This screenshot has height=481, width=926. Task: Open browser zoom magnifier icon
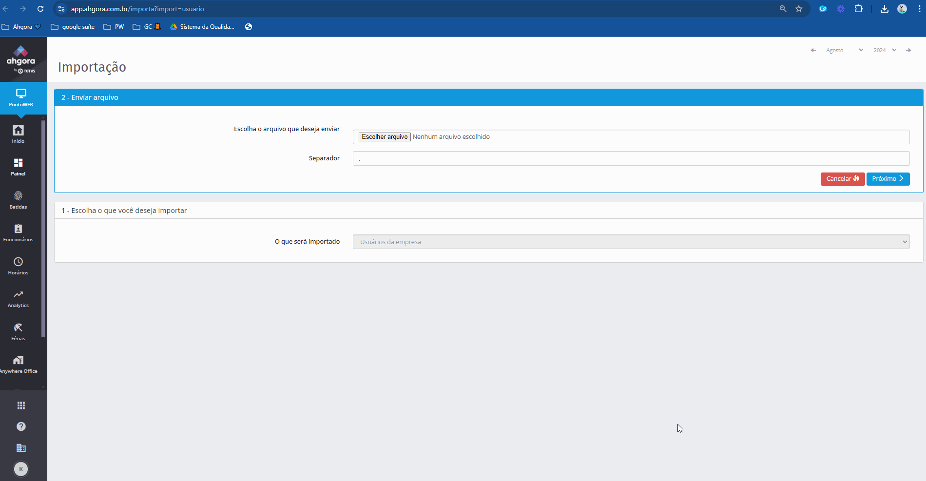coord(783,9)
